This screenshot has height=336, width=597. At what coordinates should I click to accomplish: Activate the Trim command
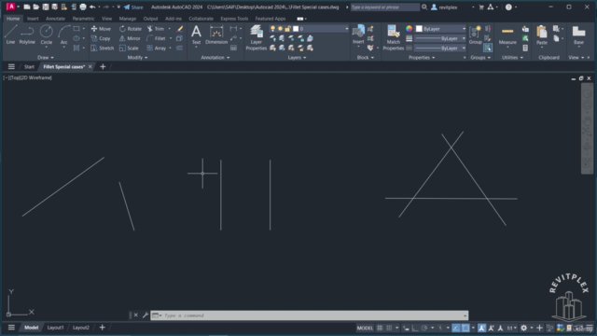point(156,29)
